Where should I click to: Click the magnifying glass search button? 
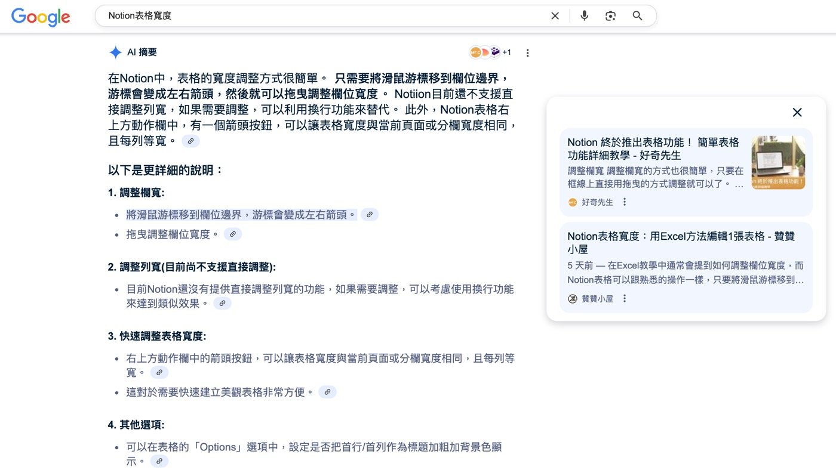pyautogui.click(x=637, y=16)
